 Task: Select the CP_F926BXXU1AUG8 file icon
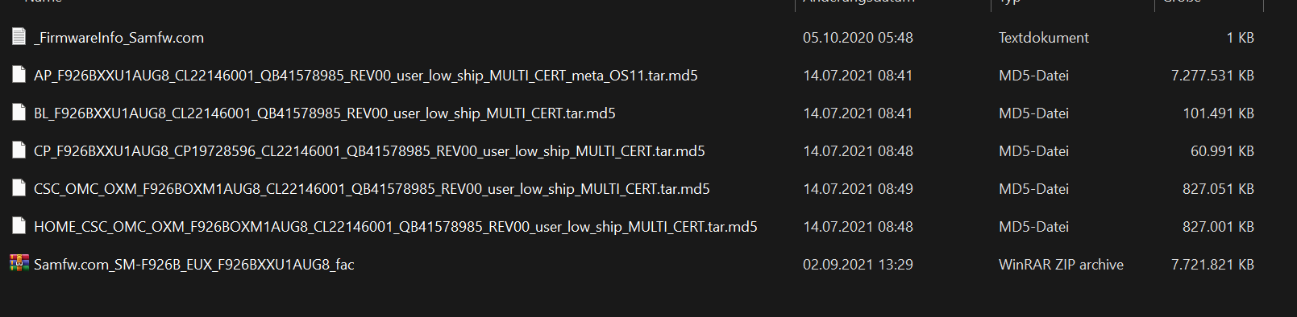click(x=19, y=150)
